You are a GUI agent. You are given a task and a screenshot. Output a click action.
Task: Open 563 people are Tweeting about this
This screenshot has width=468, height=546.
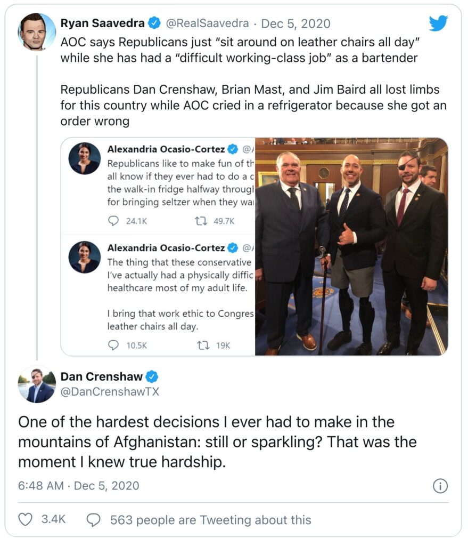[x=210, y=519]
